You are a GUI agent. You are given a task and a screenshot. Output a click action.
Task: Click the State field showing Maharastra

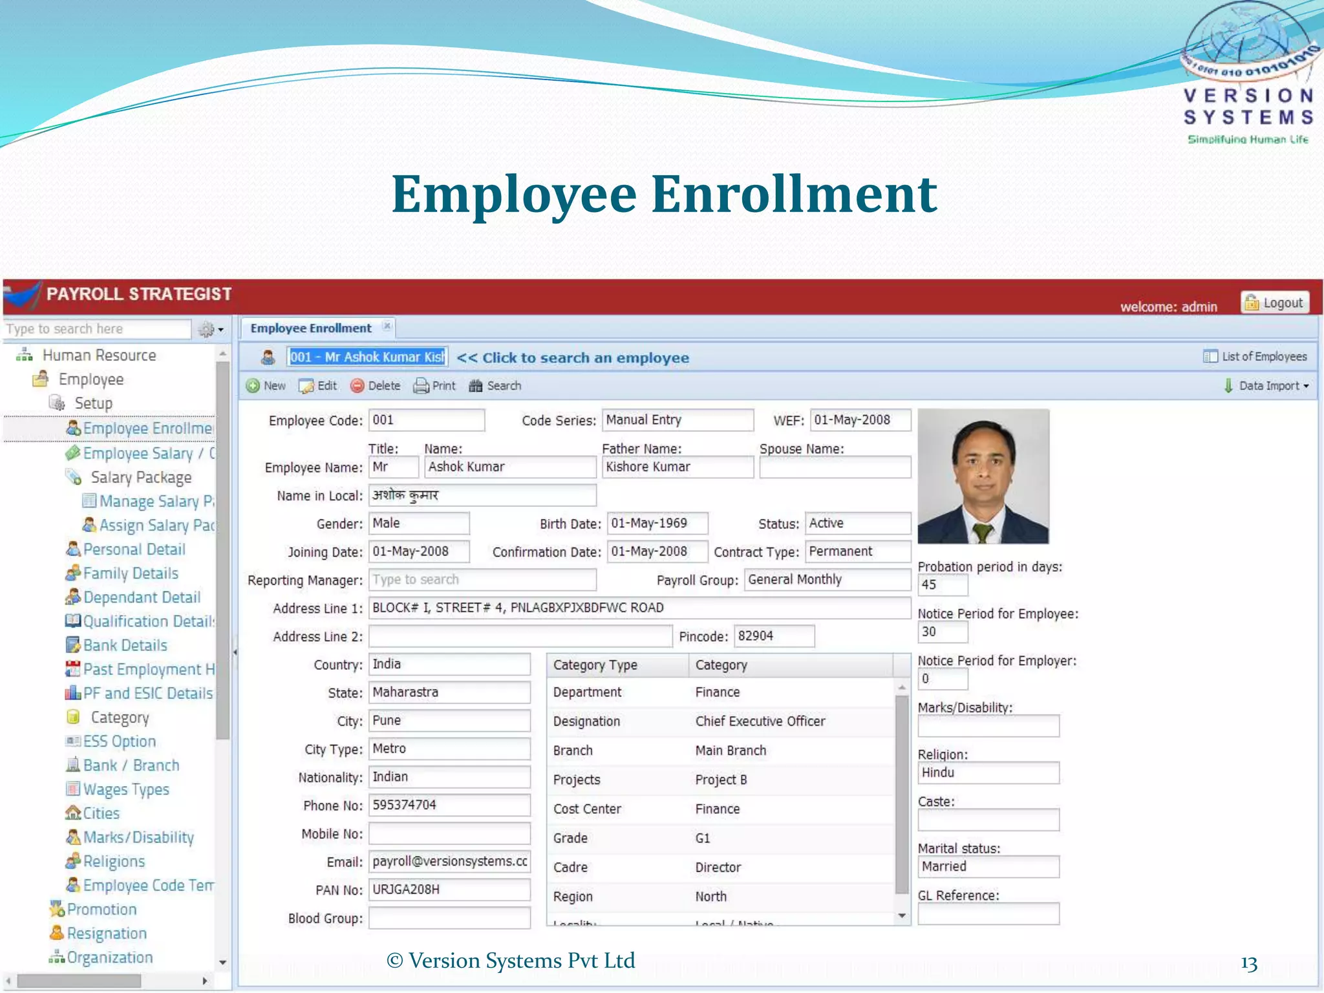point(449,692)
